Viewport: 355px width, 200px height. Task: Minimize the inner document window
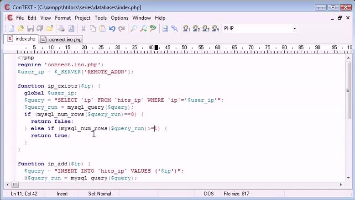[x=332, y=18]
